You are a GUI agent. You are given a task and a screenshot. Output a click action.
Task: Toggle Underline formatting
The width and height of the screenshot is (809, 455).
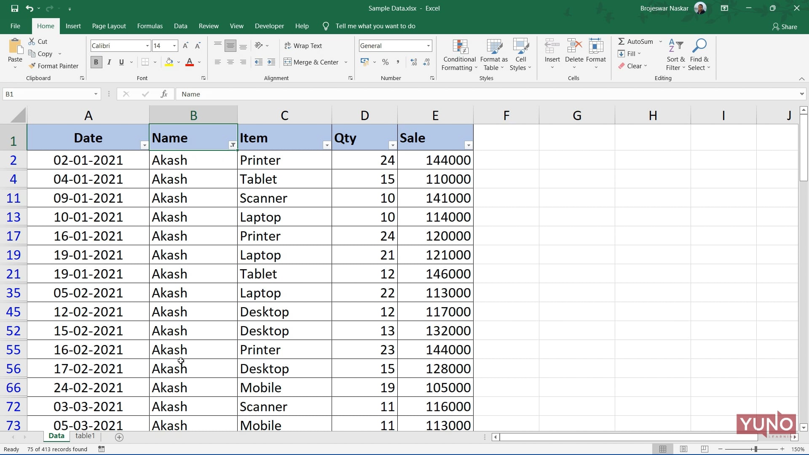pyautogui.click(x=121, y=62)
